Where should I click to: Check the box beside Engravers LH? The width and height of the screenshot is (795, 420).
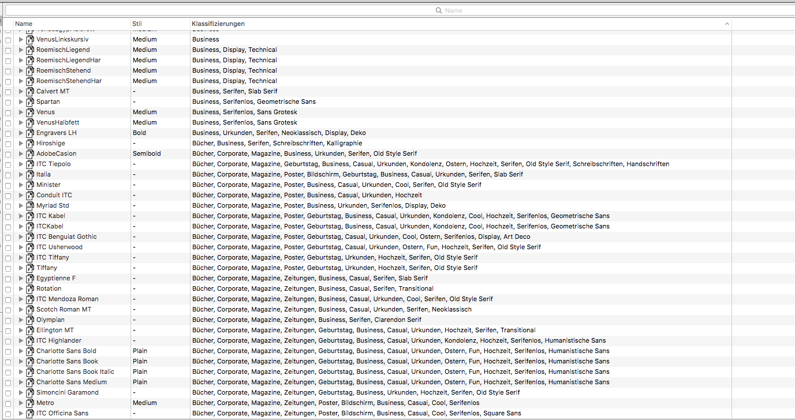pyautogui.click(x=8, y=133)
